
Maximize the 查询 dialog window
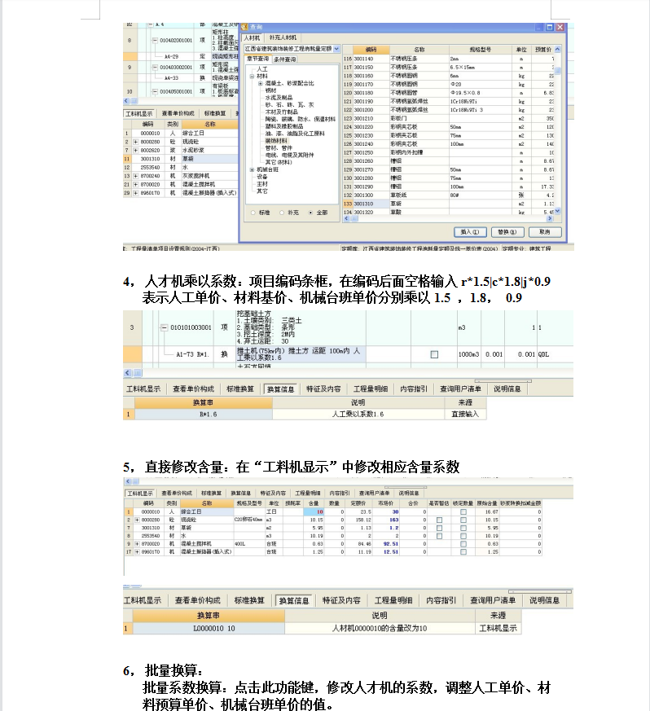pyautogui.click(x=550, y=27)
